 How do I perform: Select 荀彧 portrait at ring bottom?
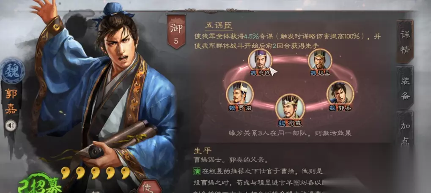coord(290,107)
